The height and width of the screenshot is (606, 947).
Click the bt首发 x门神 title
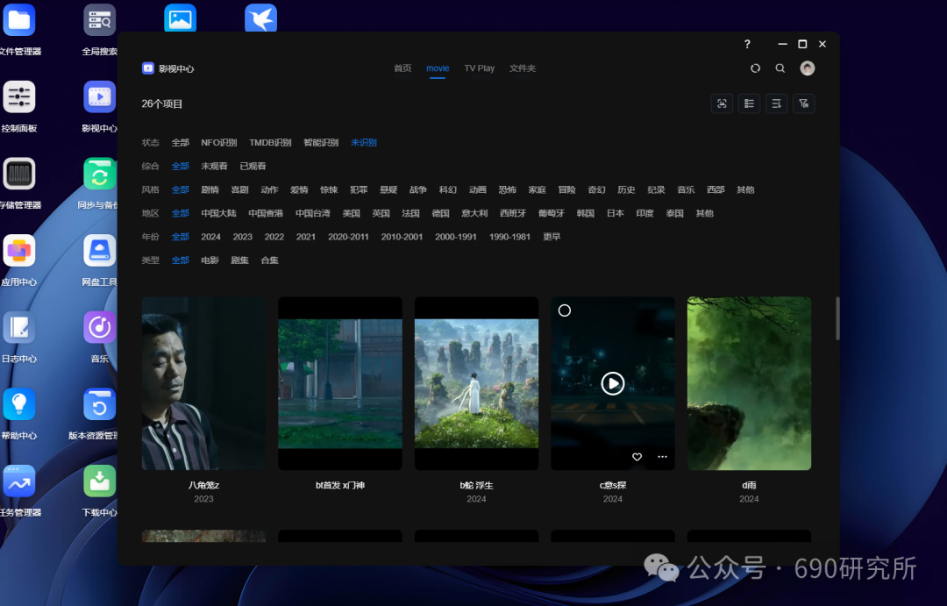coord(340,485)
